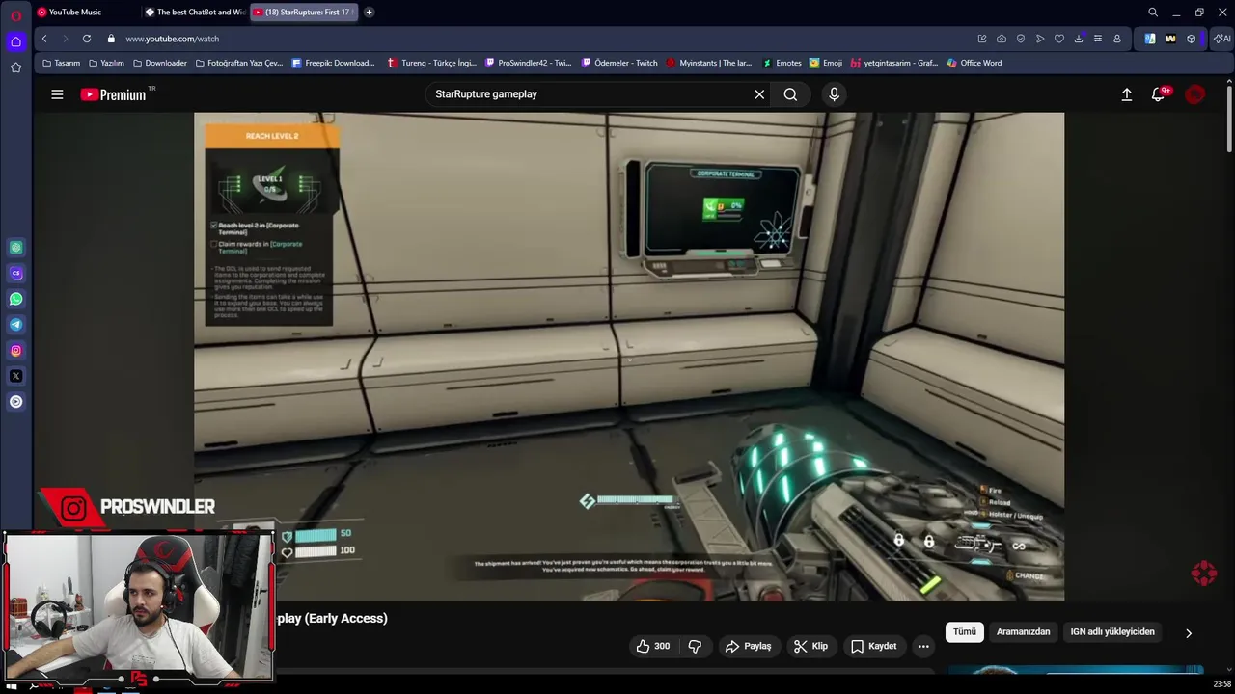Open X (Twitter) in the sidebar
This screenshot has height=694, width=1235.
pyautogui.click(x=15, y=376)
